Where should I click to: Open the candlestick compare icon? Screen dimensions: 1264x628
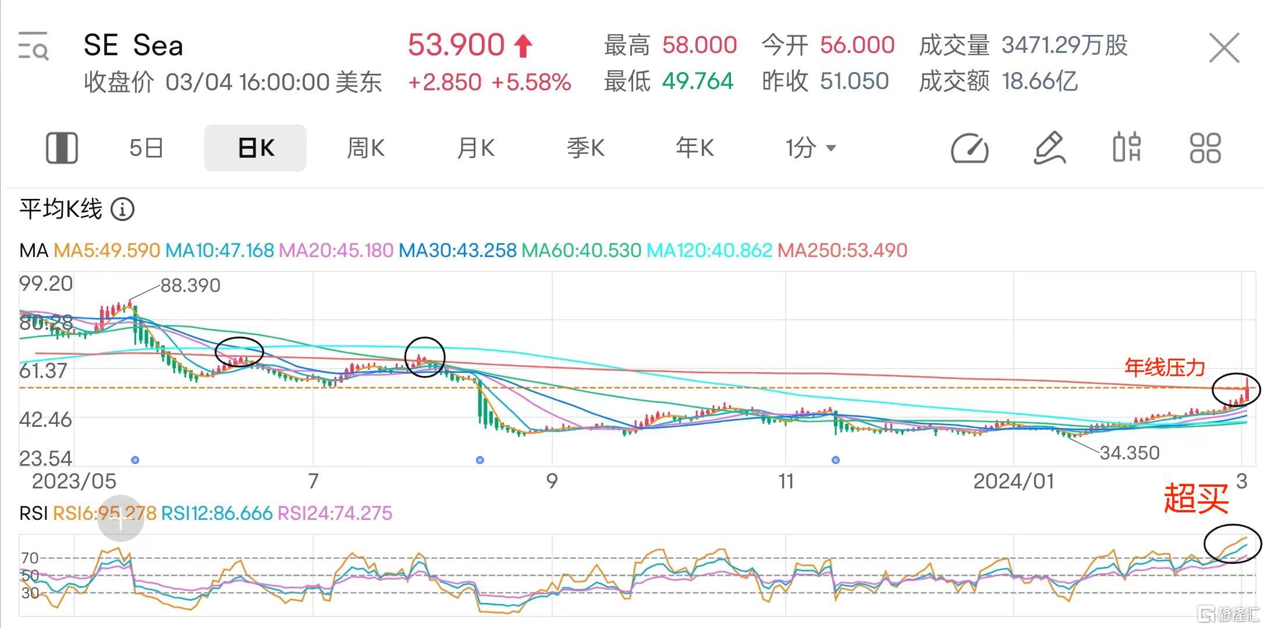[1127, 148]
